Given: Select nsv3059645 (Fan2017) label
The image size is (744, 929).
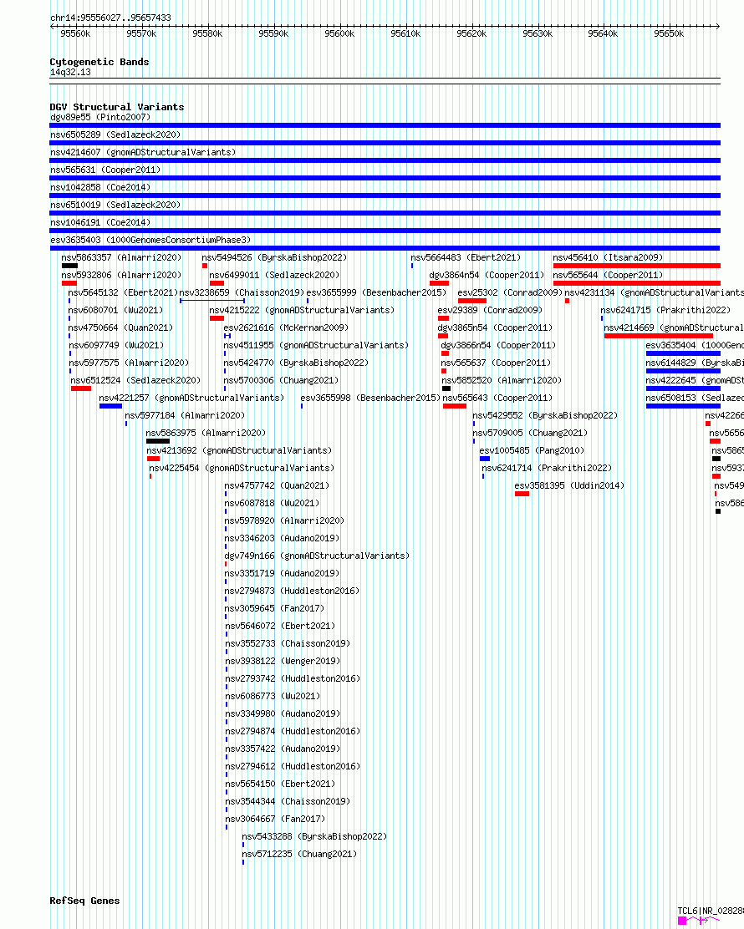Looking at the screenshot, I should [274, 608].
